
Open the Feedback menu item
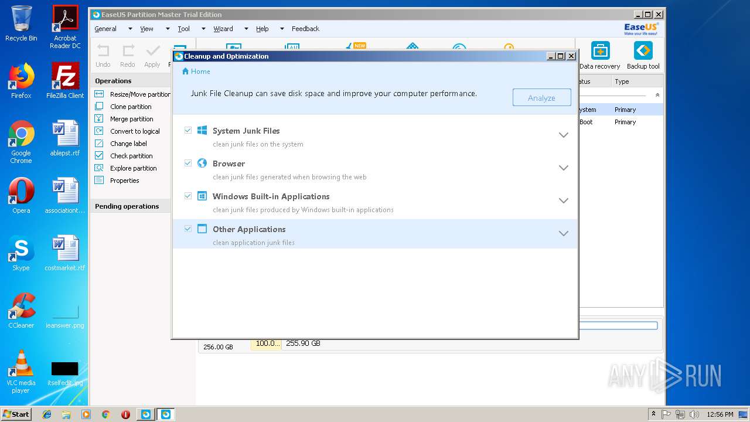pos(305,29)
